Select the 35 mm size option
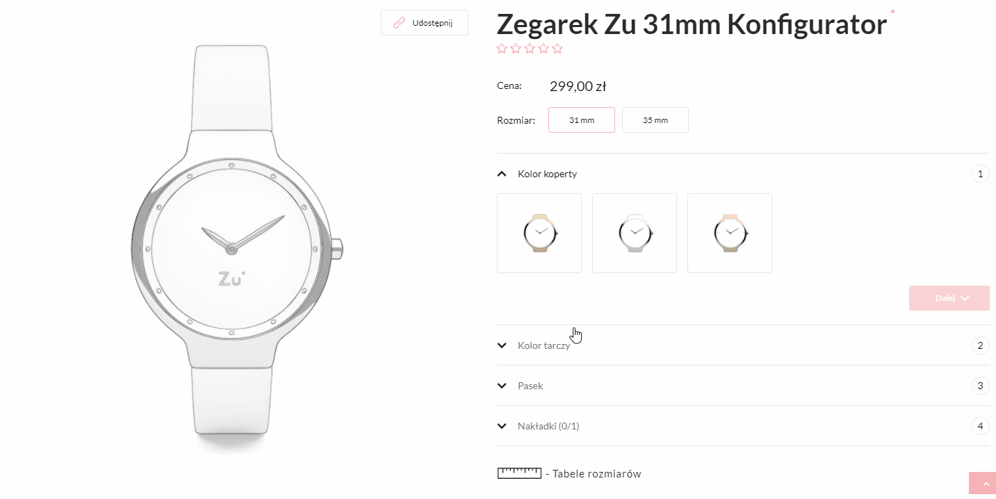Screen dimensions: 996x499 655,120
